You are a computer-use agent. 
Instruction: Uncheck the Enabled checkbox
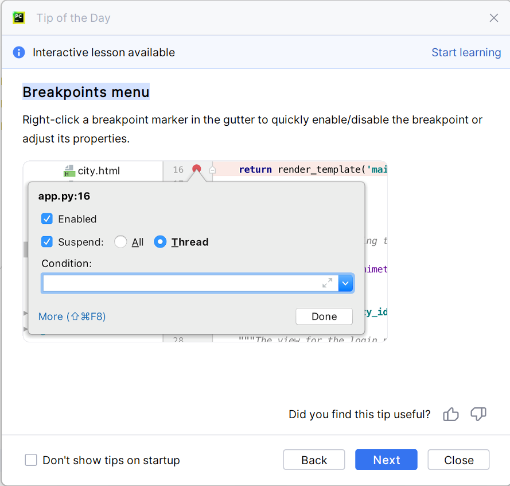tap(47, 219)
